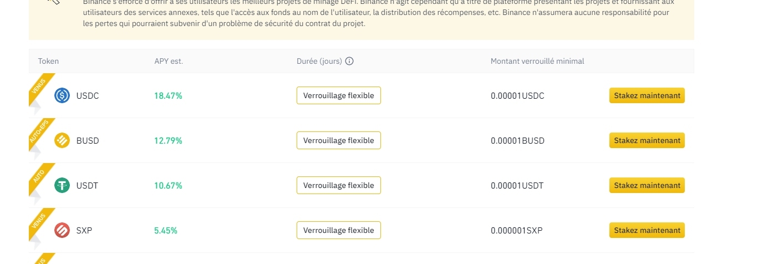
Task: Stake BUSD with Stakez maintenant
Action: tap(647, 140)
